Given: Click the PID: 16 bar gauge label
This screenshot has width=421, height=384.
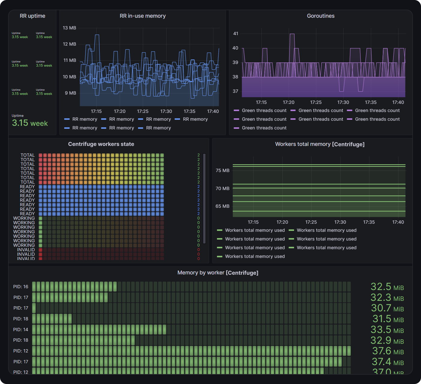Looking at the screenshot, I should 21,287.
